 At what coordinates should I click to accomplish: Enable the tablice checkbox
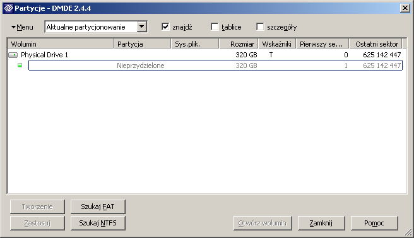215,26
